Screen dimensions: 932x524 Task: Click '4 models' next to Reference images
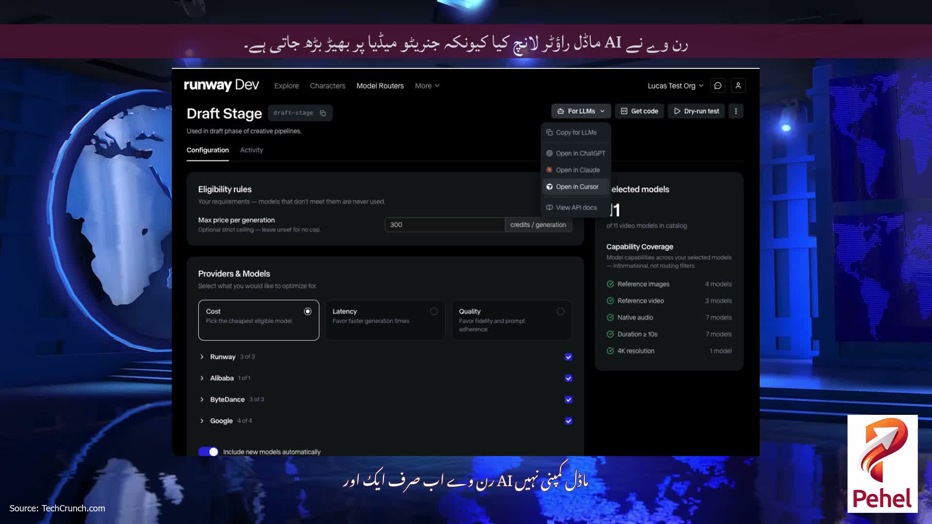[x=718, y=284]
